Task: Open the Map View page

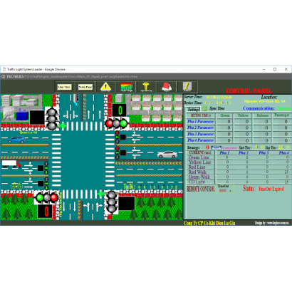Action: click(x=64, y=87)
